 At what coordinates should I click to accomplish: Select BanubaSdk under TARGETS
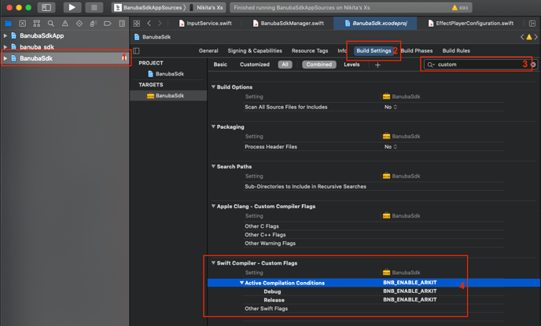[168, 96]
